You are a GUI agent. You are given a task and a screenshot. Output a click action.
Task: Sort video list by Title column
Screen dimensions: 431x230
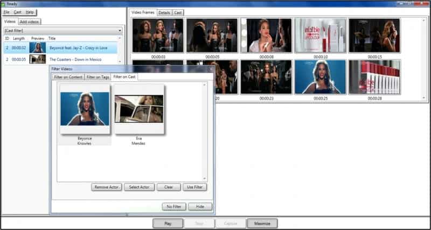[52, 38]
